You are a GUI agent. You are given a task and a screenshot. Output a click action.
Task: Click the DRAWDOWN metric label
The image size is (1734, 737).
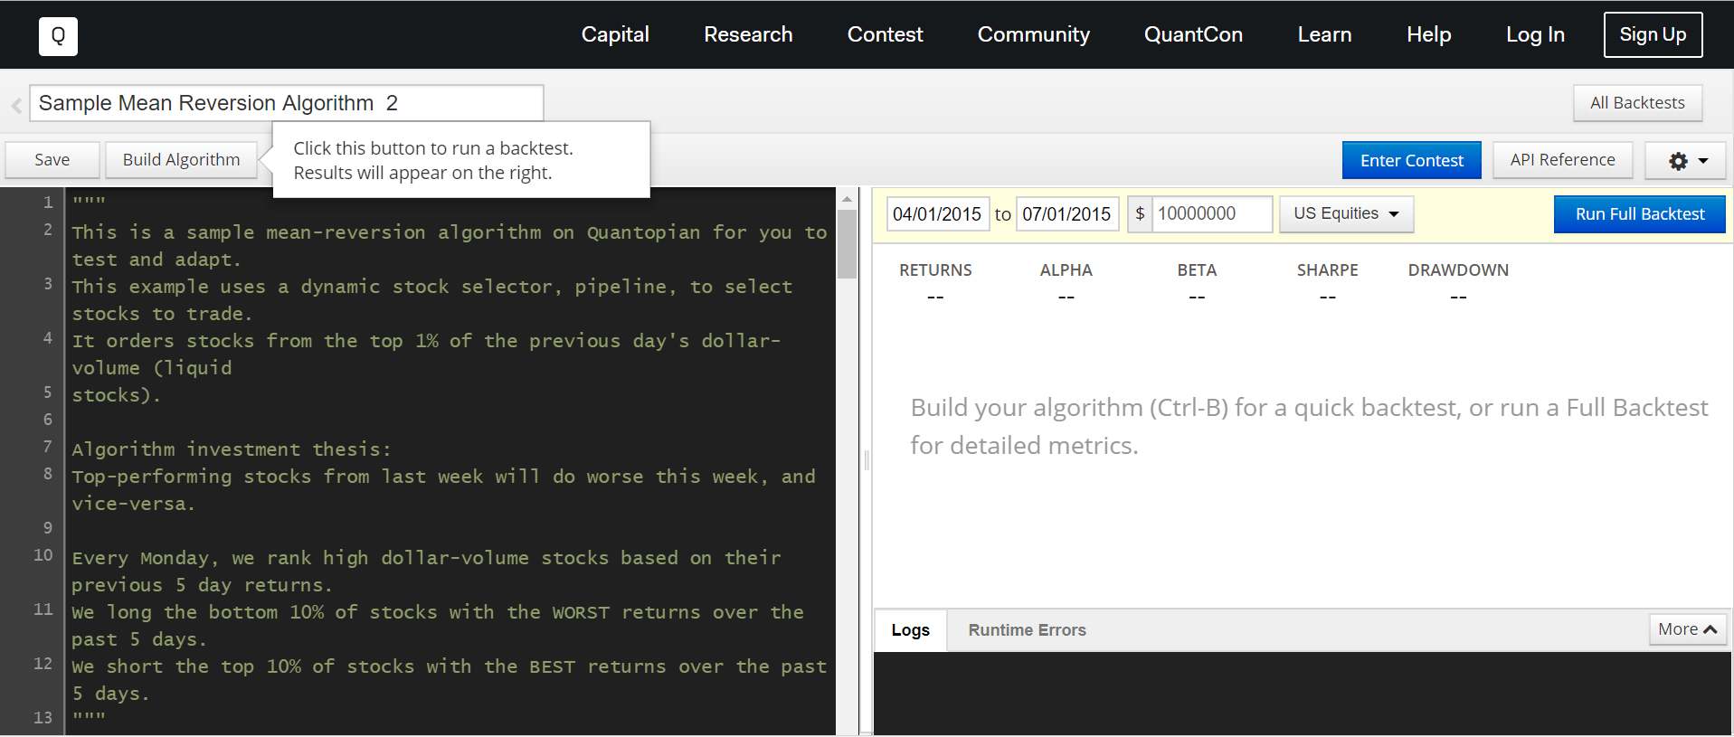pyautogui.click(x=1458, y=270)
